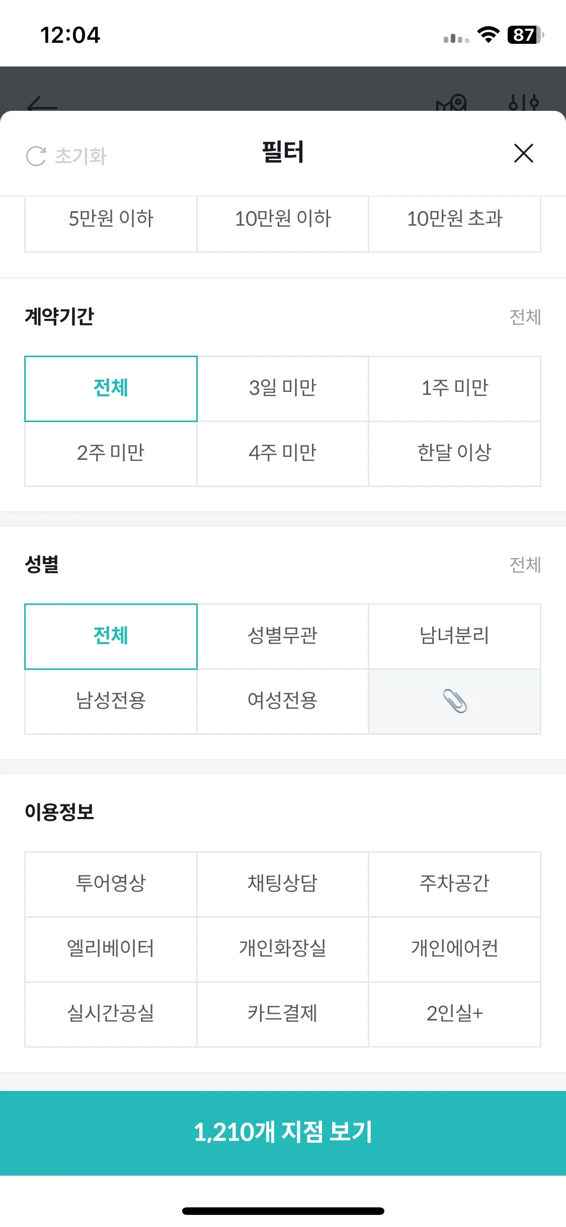Viewport: 566px width, 1227px height.
Task: Open the map view icon
Action: pos(451,103)
